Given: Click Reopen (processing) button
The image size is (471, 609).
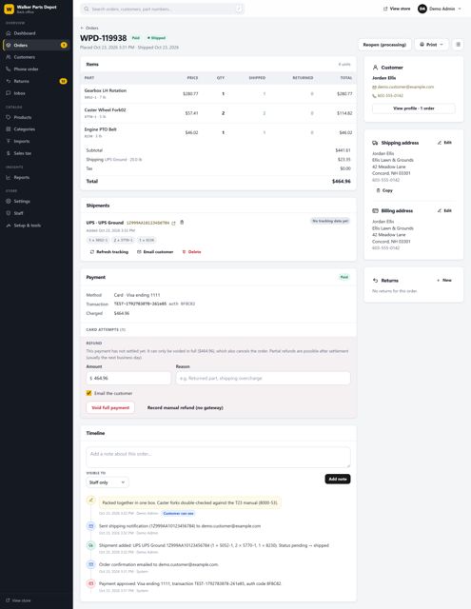Looking at the screenshot, I should pyautogui.click(x=384, y=45).
